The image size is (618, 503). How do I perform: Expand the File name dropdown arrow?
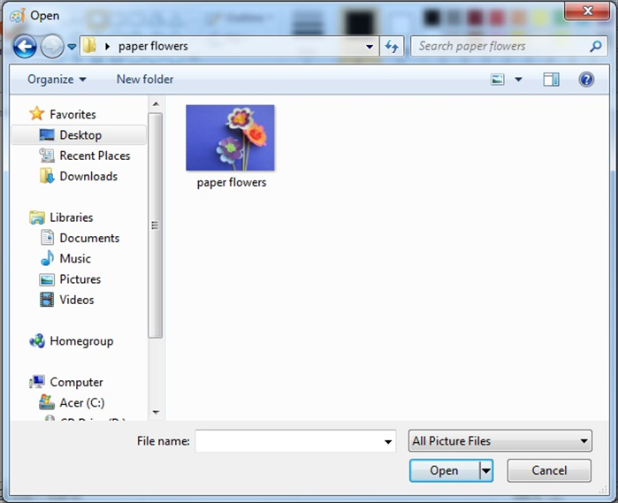(x=388, y=441)
